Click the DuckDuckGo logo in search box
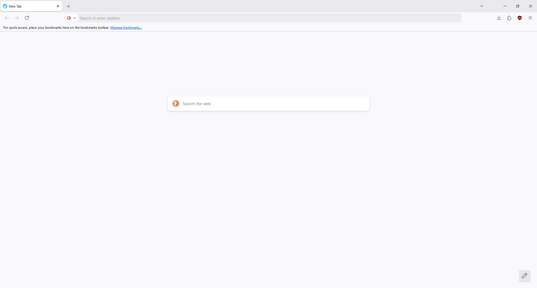 point(176,104)
